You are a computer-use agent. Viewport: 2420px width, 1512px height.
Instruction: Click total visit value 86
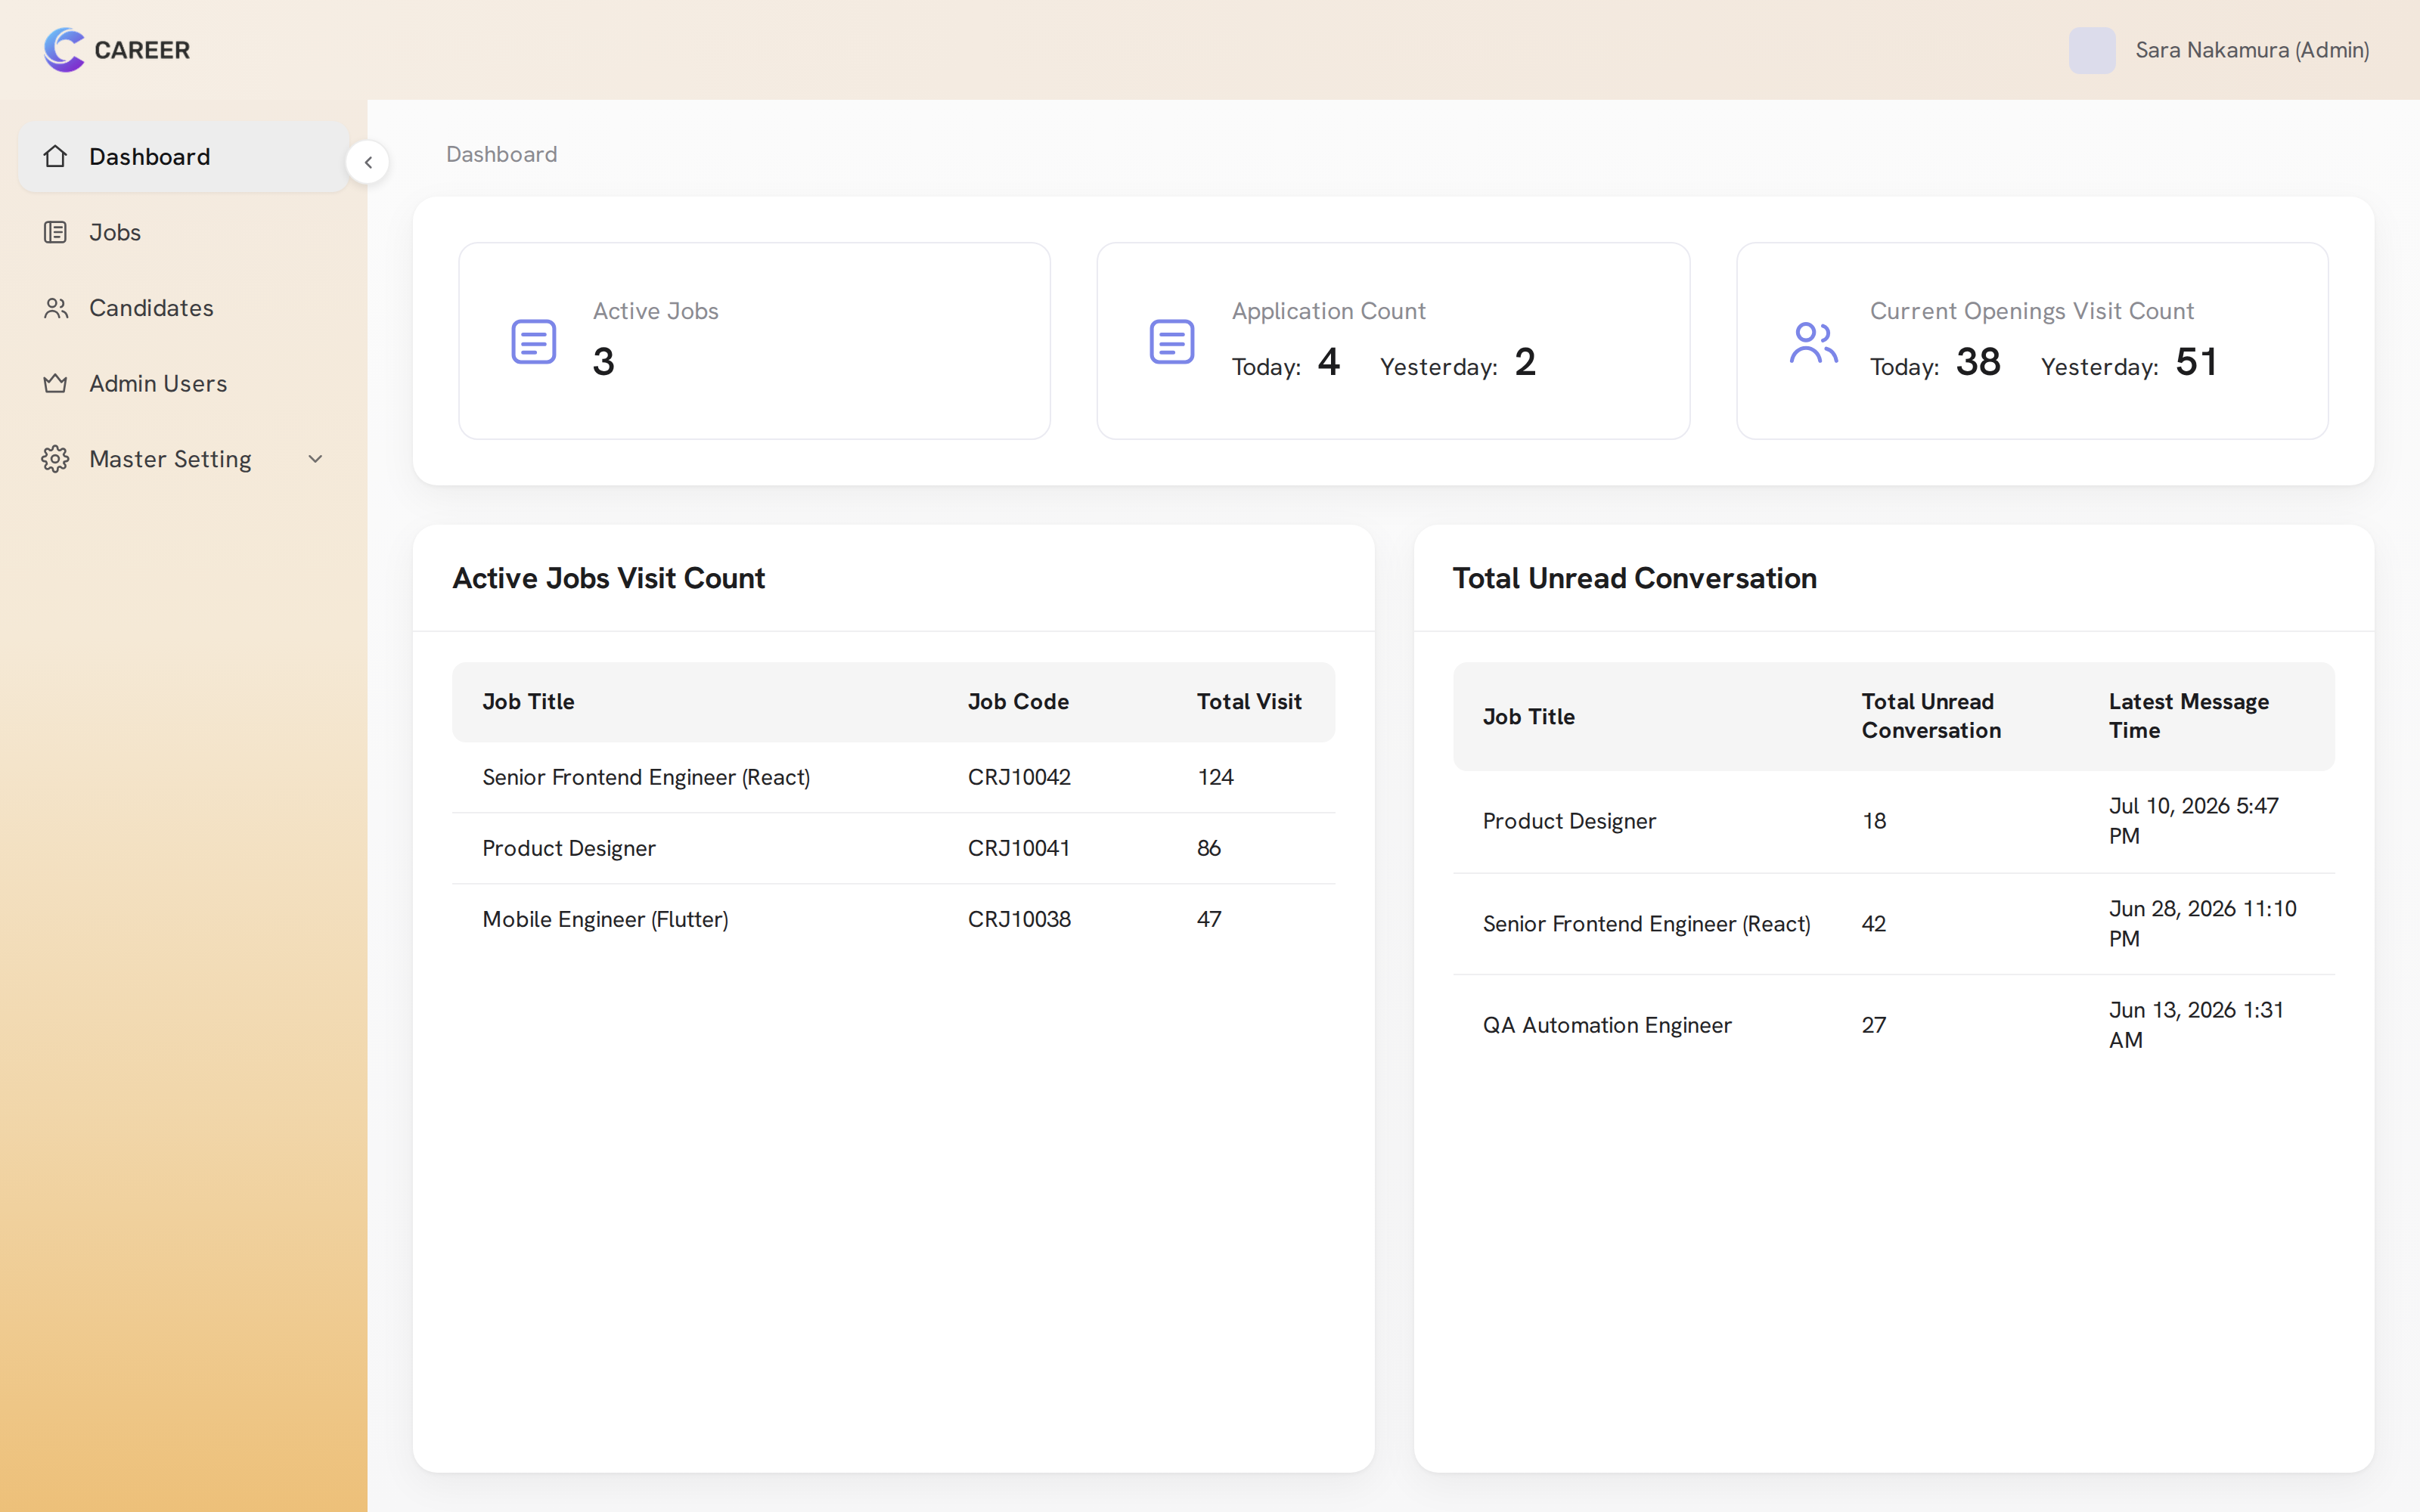tap(1208, 848)
